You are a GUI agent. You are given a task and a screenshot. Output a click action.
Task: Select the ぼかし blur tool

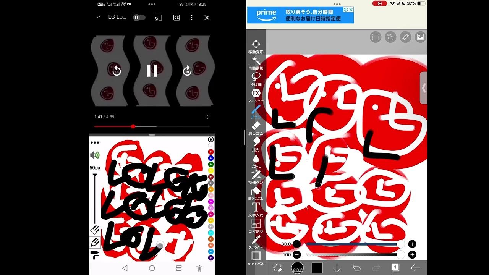click(256, 161)
